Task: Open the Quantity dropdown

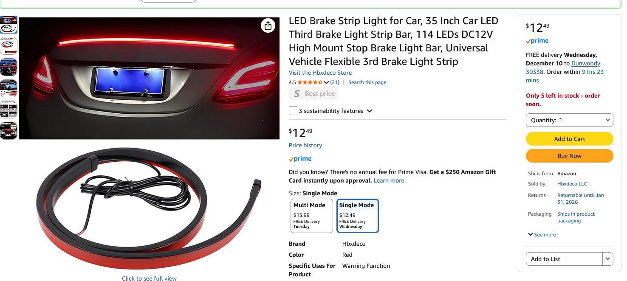Action: [x=569, y=120]
